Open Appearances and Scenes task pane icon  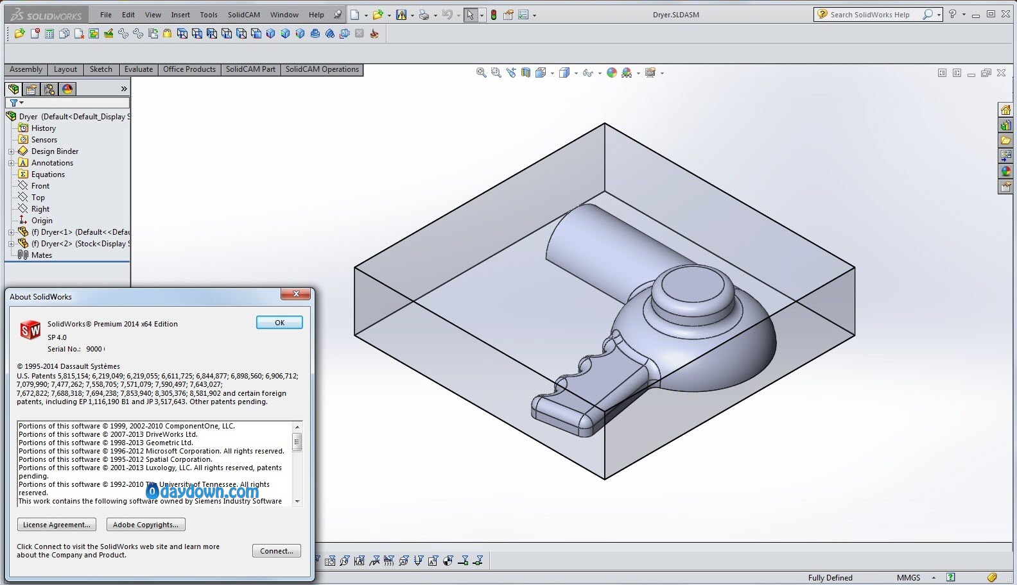pyautogui.click(x=1006, y=171)
